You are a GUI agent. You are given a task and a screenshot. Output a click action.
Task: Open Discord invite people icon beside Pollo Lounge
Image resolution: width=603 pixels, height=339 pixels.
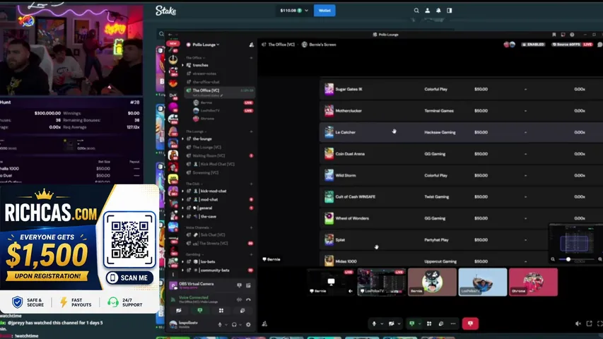(x=251, y=44)
